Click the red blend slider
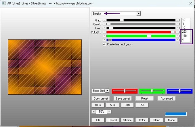195x127 pixels. pos(124,91)
